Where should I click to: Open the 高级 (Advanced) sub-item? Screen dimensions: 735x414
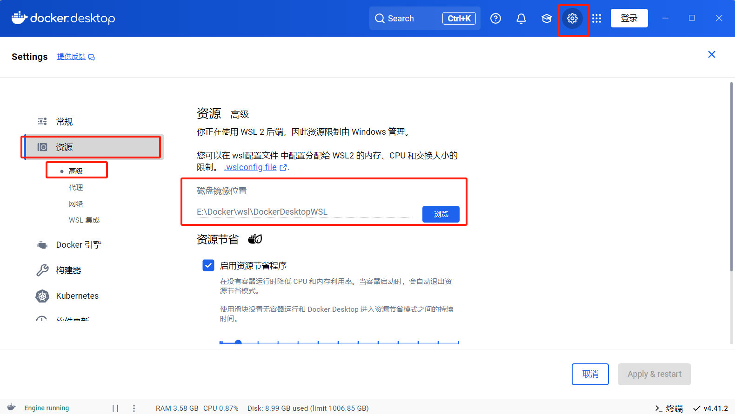click(76, 171)
